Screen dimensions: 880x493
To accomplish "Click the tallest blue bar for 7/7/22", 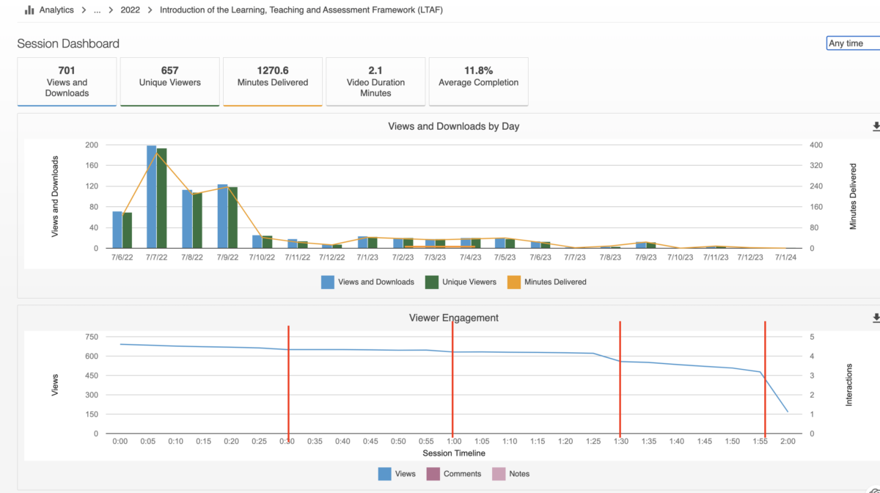I will (x=151, y=197).
